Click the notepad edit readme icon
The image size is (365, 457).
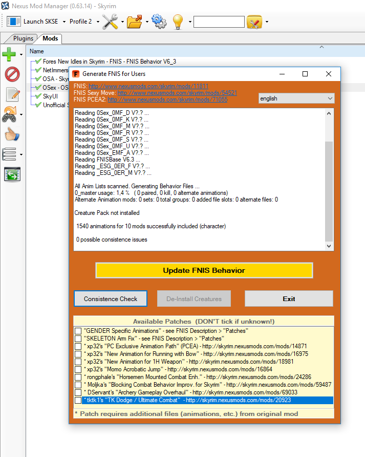click(x=13, y=94)
